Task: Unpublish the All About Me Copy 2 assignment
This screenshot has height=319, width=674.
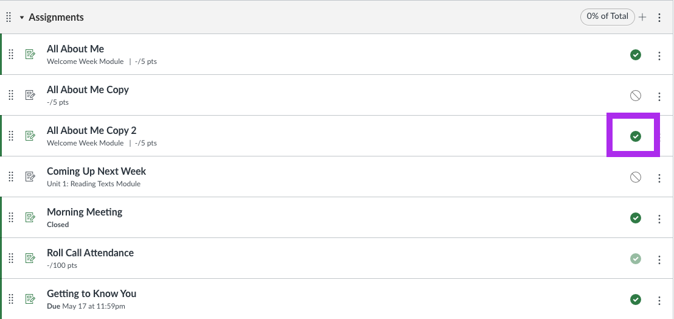Action: pos(636,136)
